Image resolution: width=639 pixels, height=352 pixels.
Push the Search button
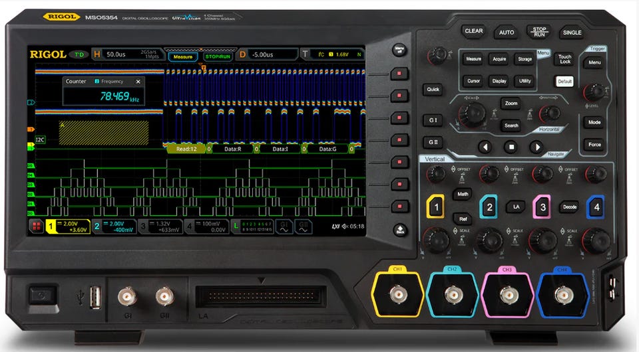click(x=511, y=126)
